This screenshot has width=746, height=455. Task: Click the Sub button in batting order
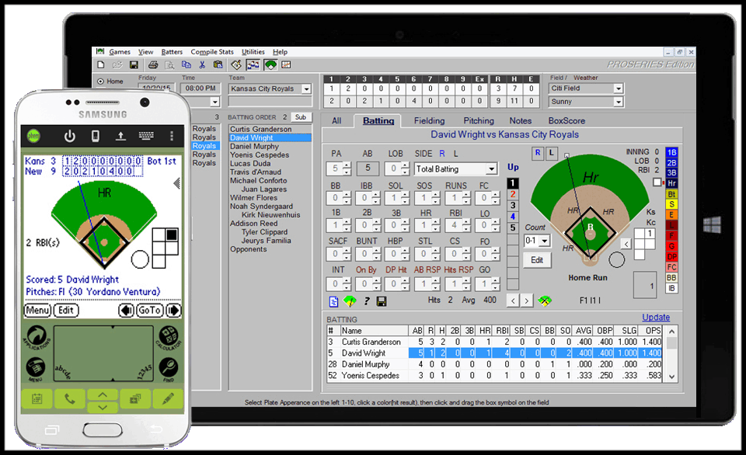pos(301,117)
